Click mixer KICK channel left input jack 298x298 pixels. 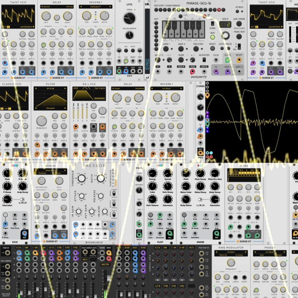tap(19, 253)
